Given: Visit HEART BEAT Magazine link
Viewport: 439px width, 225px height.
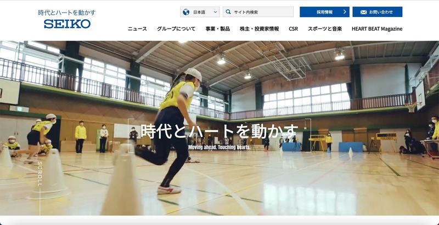Looking at the screenshot, I should point(377,28).
